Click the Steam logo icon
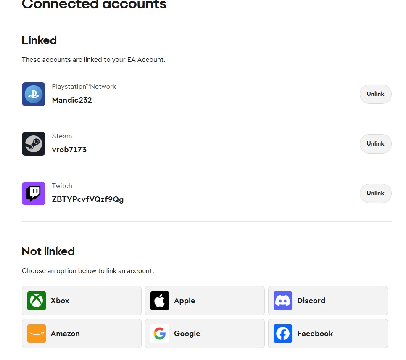Screen dimensions: 406x360 (34, 144)
